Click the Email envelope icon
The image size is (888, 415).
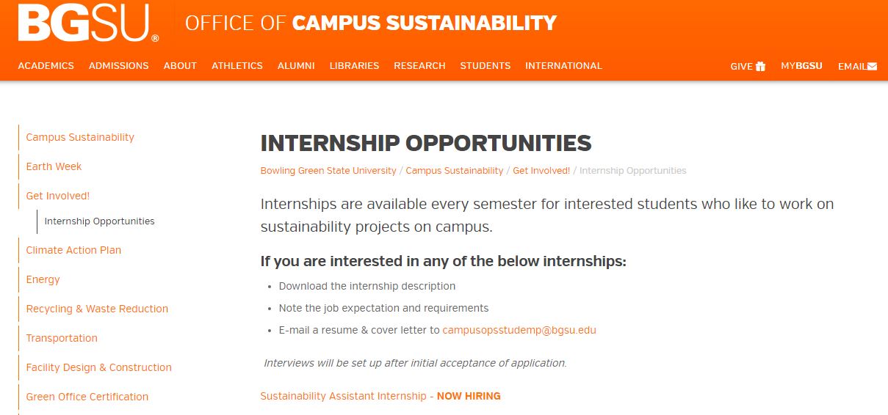pyautogui.click(x=872, y=66)
